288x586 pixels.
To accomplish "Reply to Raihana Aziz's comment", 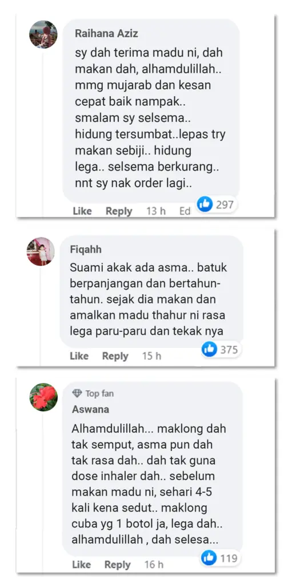I will (119, 211).
